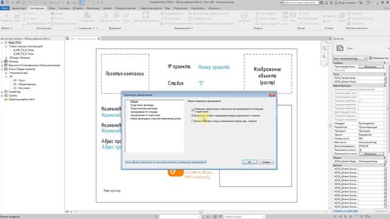Screen dimensions: 390x219
Task: Click the highlighted 3D view icon in quick access toolbar
Action: click(x=82, y=2)
